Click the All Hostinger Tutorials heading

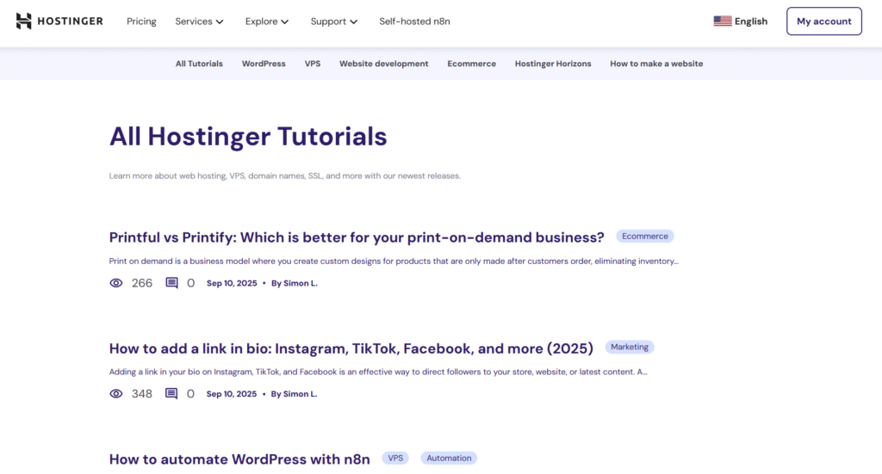point(248,137)
